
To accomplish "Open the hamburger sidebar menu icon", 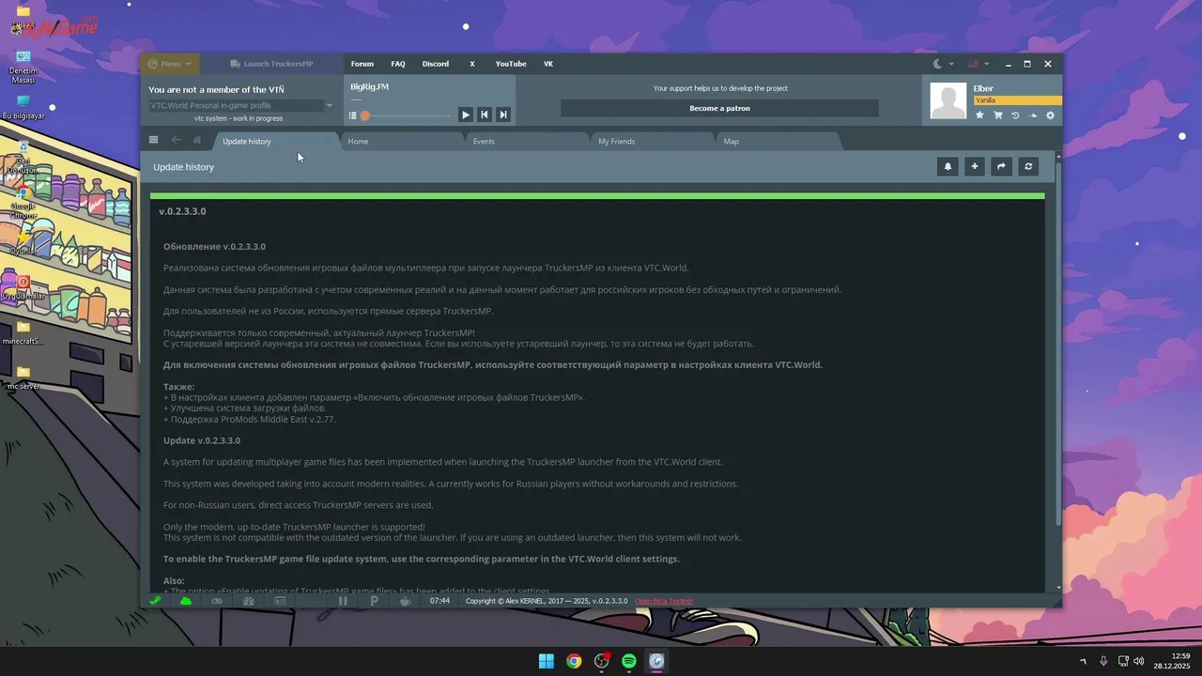I will click(154, 140).
